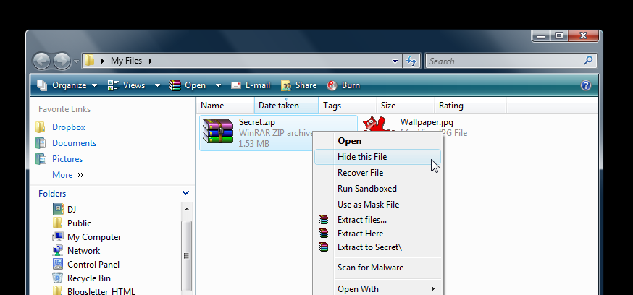Select Recycle Bin in Folders tree
Viewport: 633px width, 295px height.
point(89,278)
